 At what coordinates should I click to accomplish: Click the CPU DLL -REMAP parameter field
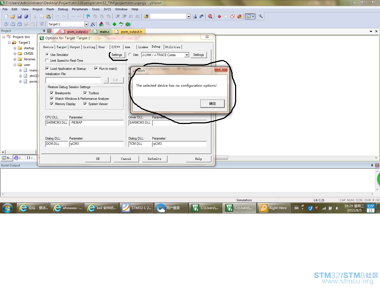pos(97,123)
